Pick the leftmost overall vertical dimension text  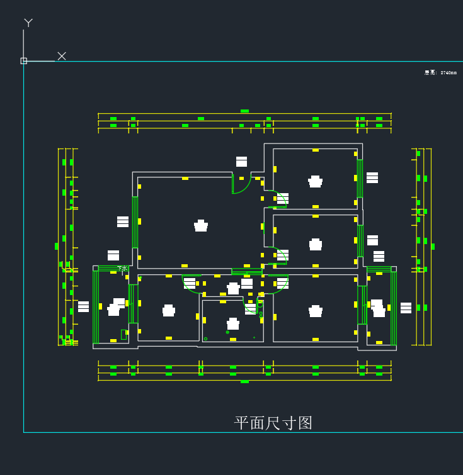[57, 246]
